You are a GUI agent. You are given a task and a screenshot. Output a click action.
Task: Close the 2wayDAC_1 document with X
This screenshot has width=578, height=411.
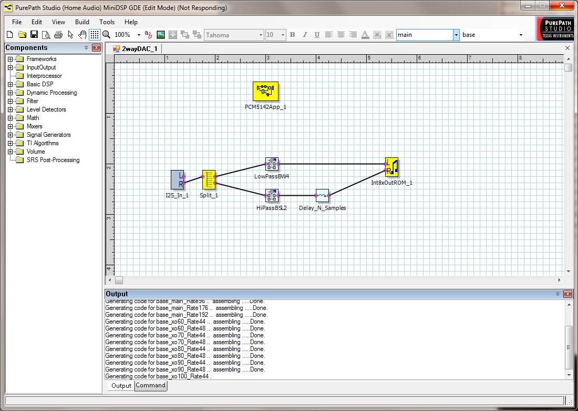pos(567,48)
